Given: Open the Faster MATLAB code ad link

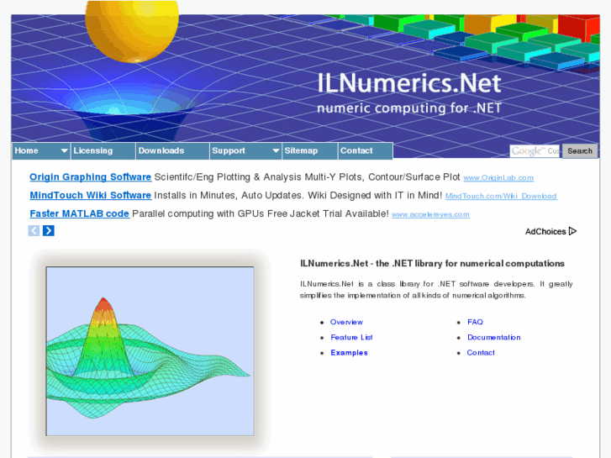Looking at the screenshot, I should point(80,213).
